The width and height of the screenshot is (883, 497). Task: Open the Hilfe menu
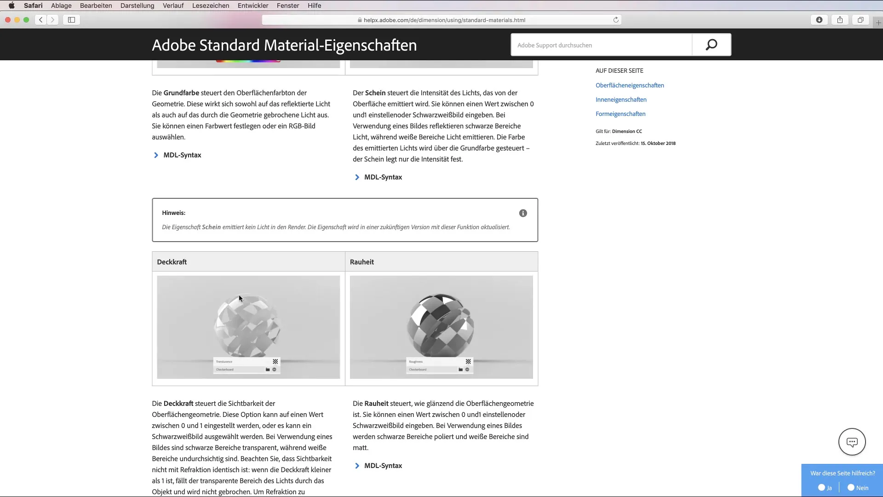[x=315, y=6]
